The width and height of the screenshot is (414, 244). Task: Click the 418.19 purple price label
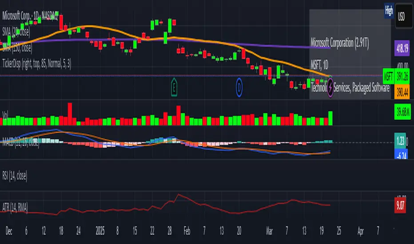(x=402, y=48)
